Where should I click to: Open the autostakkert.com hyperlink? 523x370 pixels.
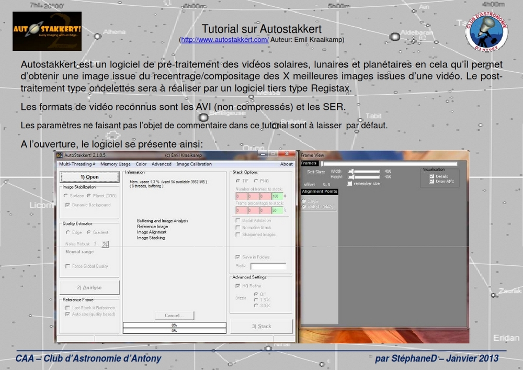pyautogui.click(x=225, y=40)
